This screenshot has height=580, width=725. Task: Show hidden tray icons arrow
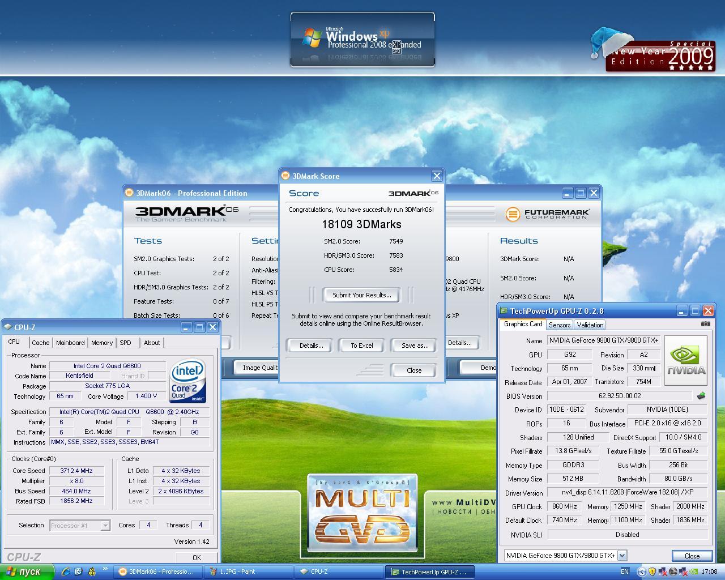coord(641,572)
